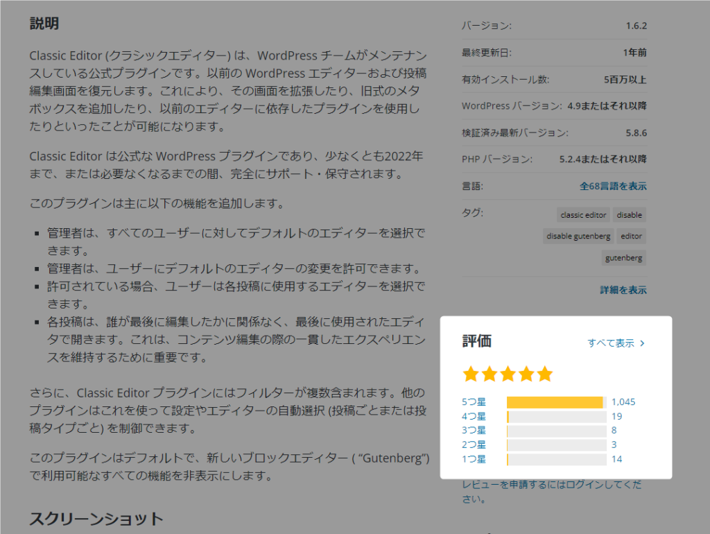The height and width of the screenshot is (534, 710).
Task: Select the "disable" tag
Action: tap(629, 215)
